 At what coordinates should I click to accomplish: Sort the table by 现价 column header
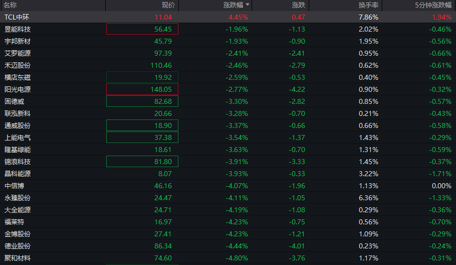[x=168, y=5]
